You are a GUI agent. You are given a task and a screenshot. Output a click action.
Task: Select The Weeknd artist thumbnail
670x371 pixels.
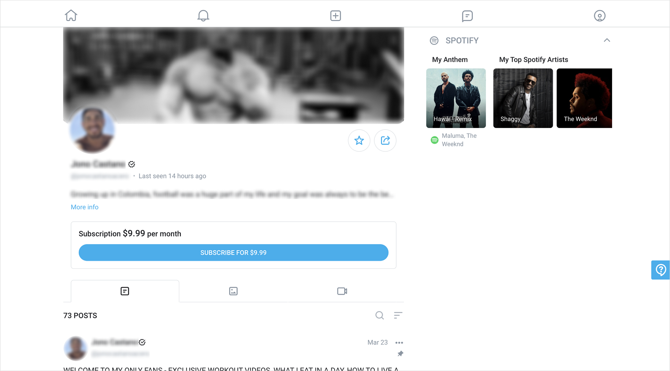pyautogui.click(x=584, y=98)
